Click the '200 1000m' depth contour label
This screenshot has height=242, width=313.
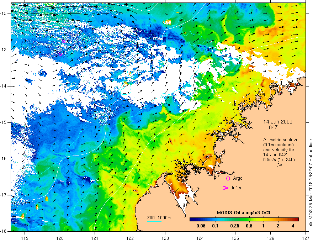click(x=159, y=218)
